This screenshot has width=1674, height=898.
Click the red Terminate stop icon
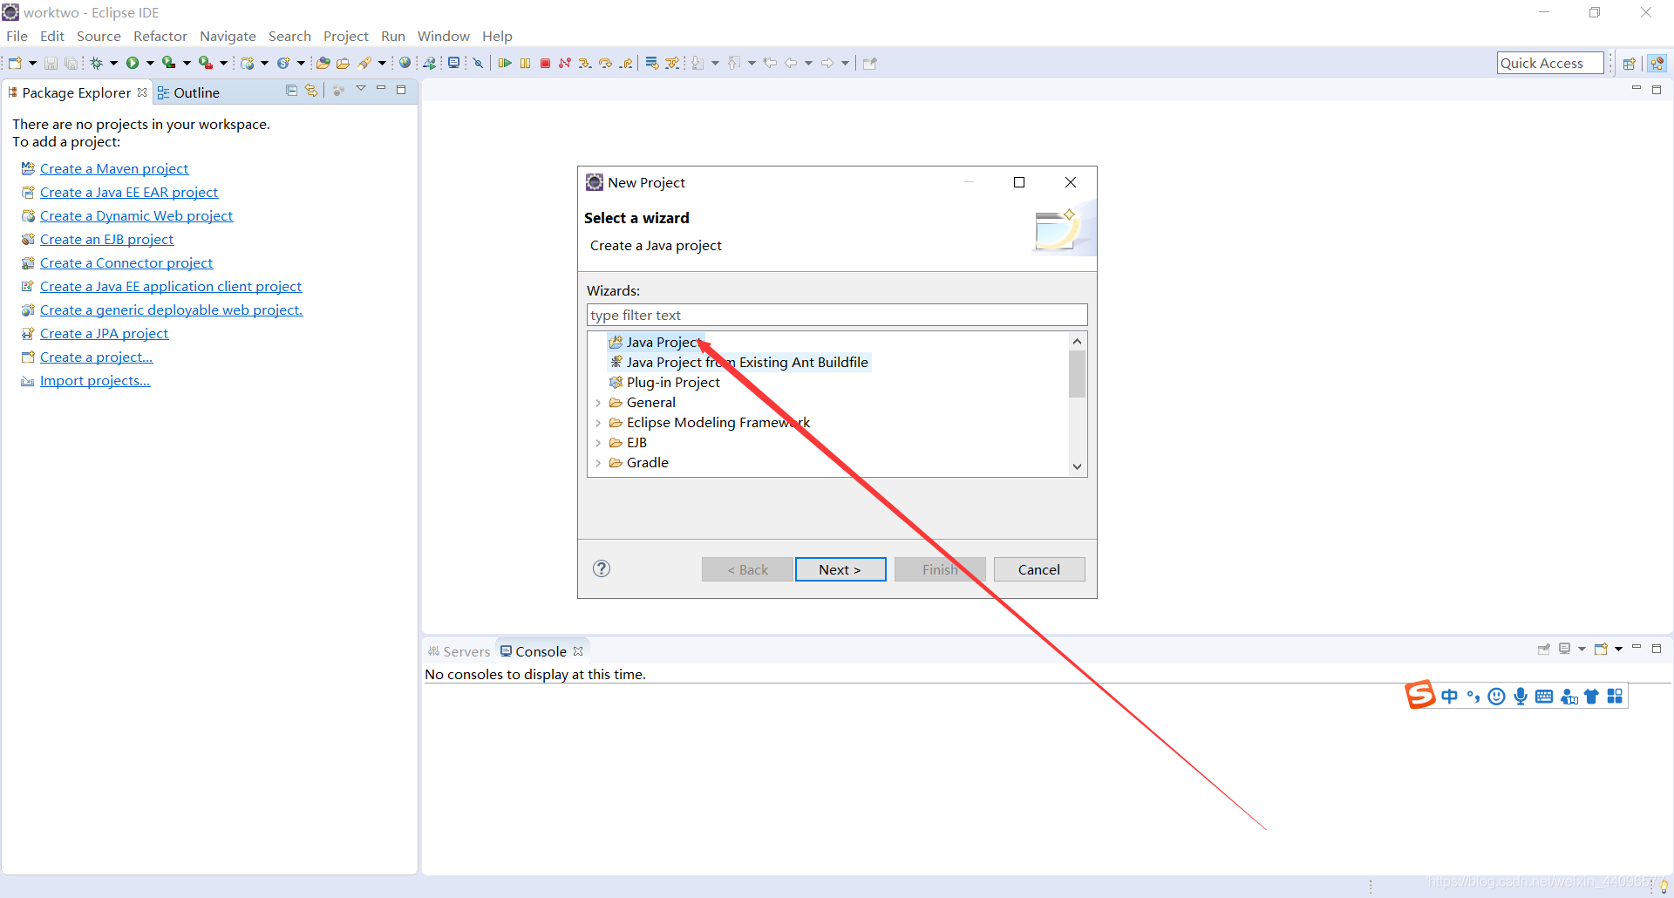[x=545, y=63]
